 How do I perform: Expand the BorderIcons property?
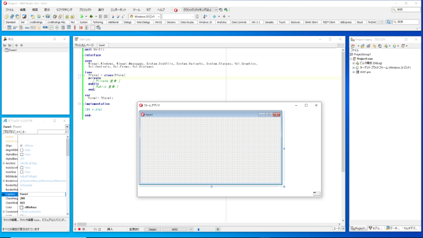point(4,181)
